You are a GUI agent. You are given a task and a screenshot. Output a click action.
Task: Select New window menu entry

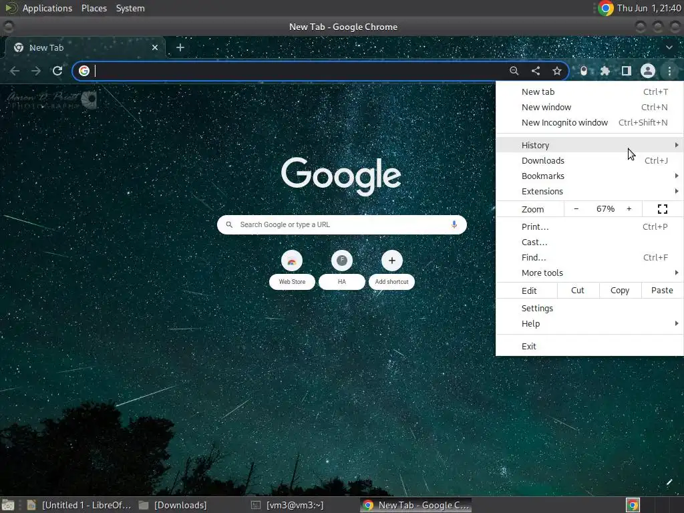click(590, 107)
